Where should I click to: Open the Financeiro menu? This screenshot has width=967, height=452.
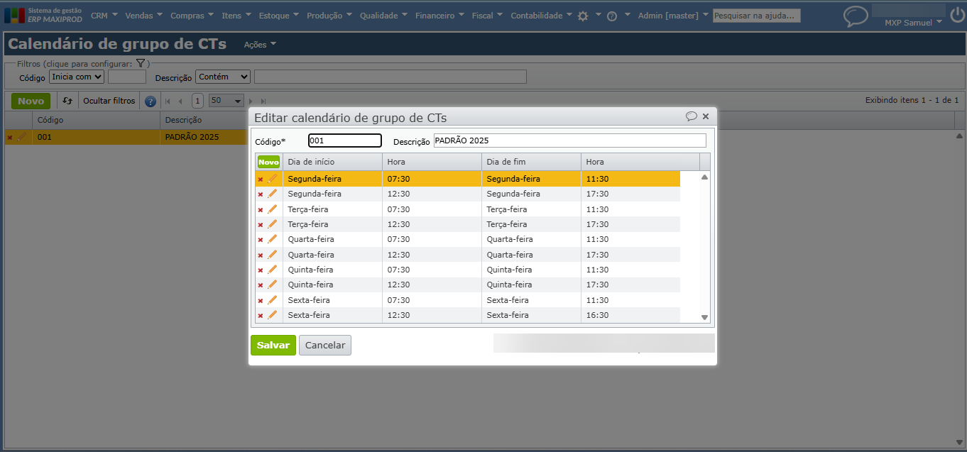(439, 16)
